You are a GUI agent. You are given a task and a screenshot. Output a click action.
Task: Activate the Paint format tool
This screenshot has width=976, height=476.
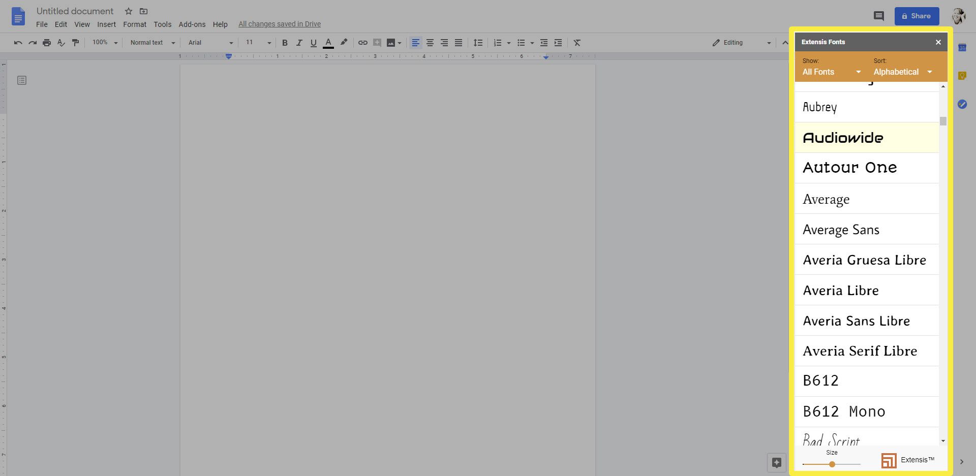(75, 43)
